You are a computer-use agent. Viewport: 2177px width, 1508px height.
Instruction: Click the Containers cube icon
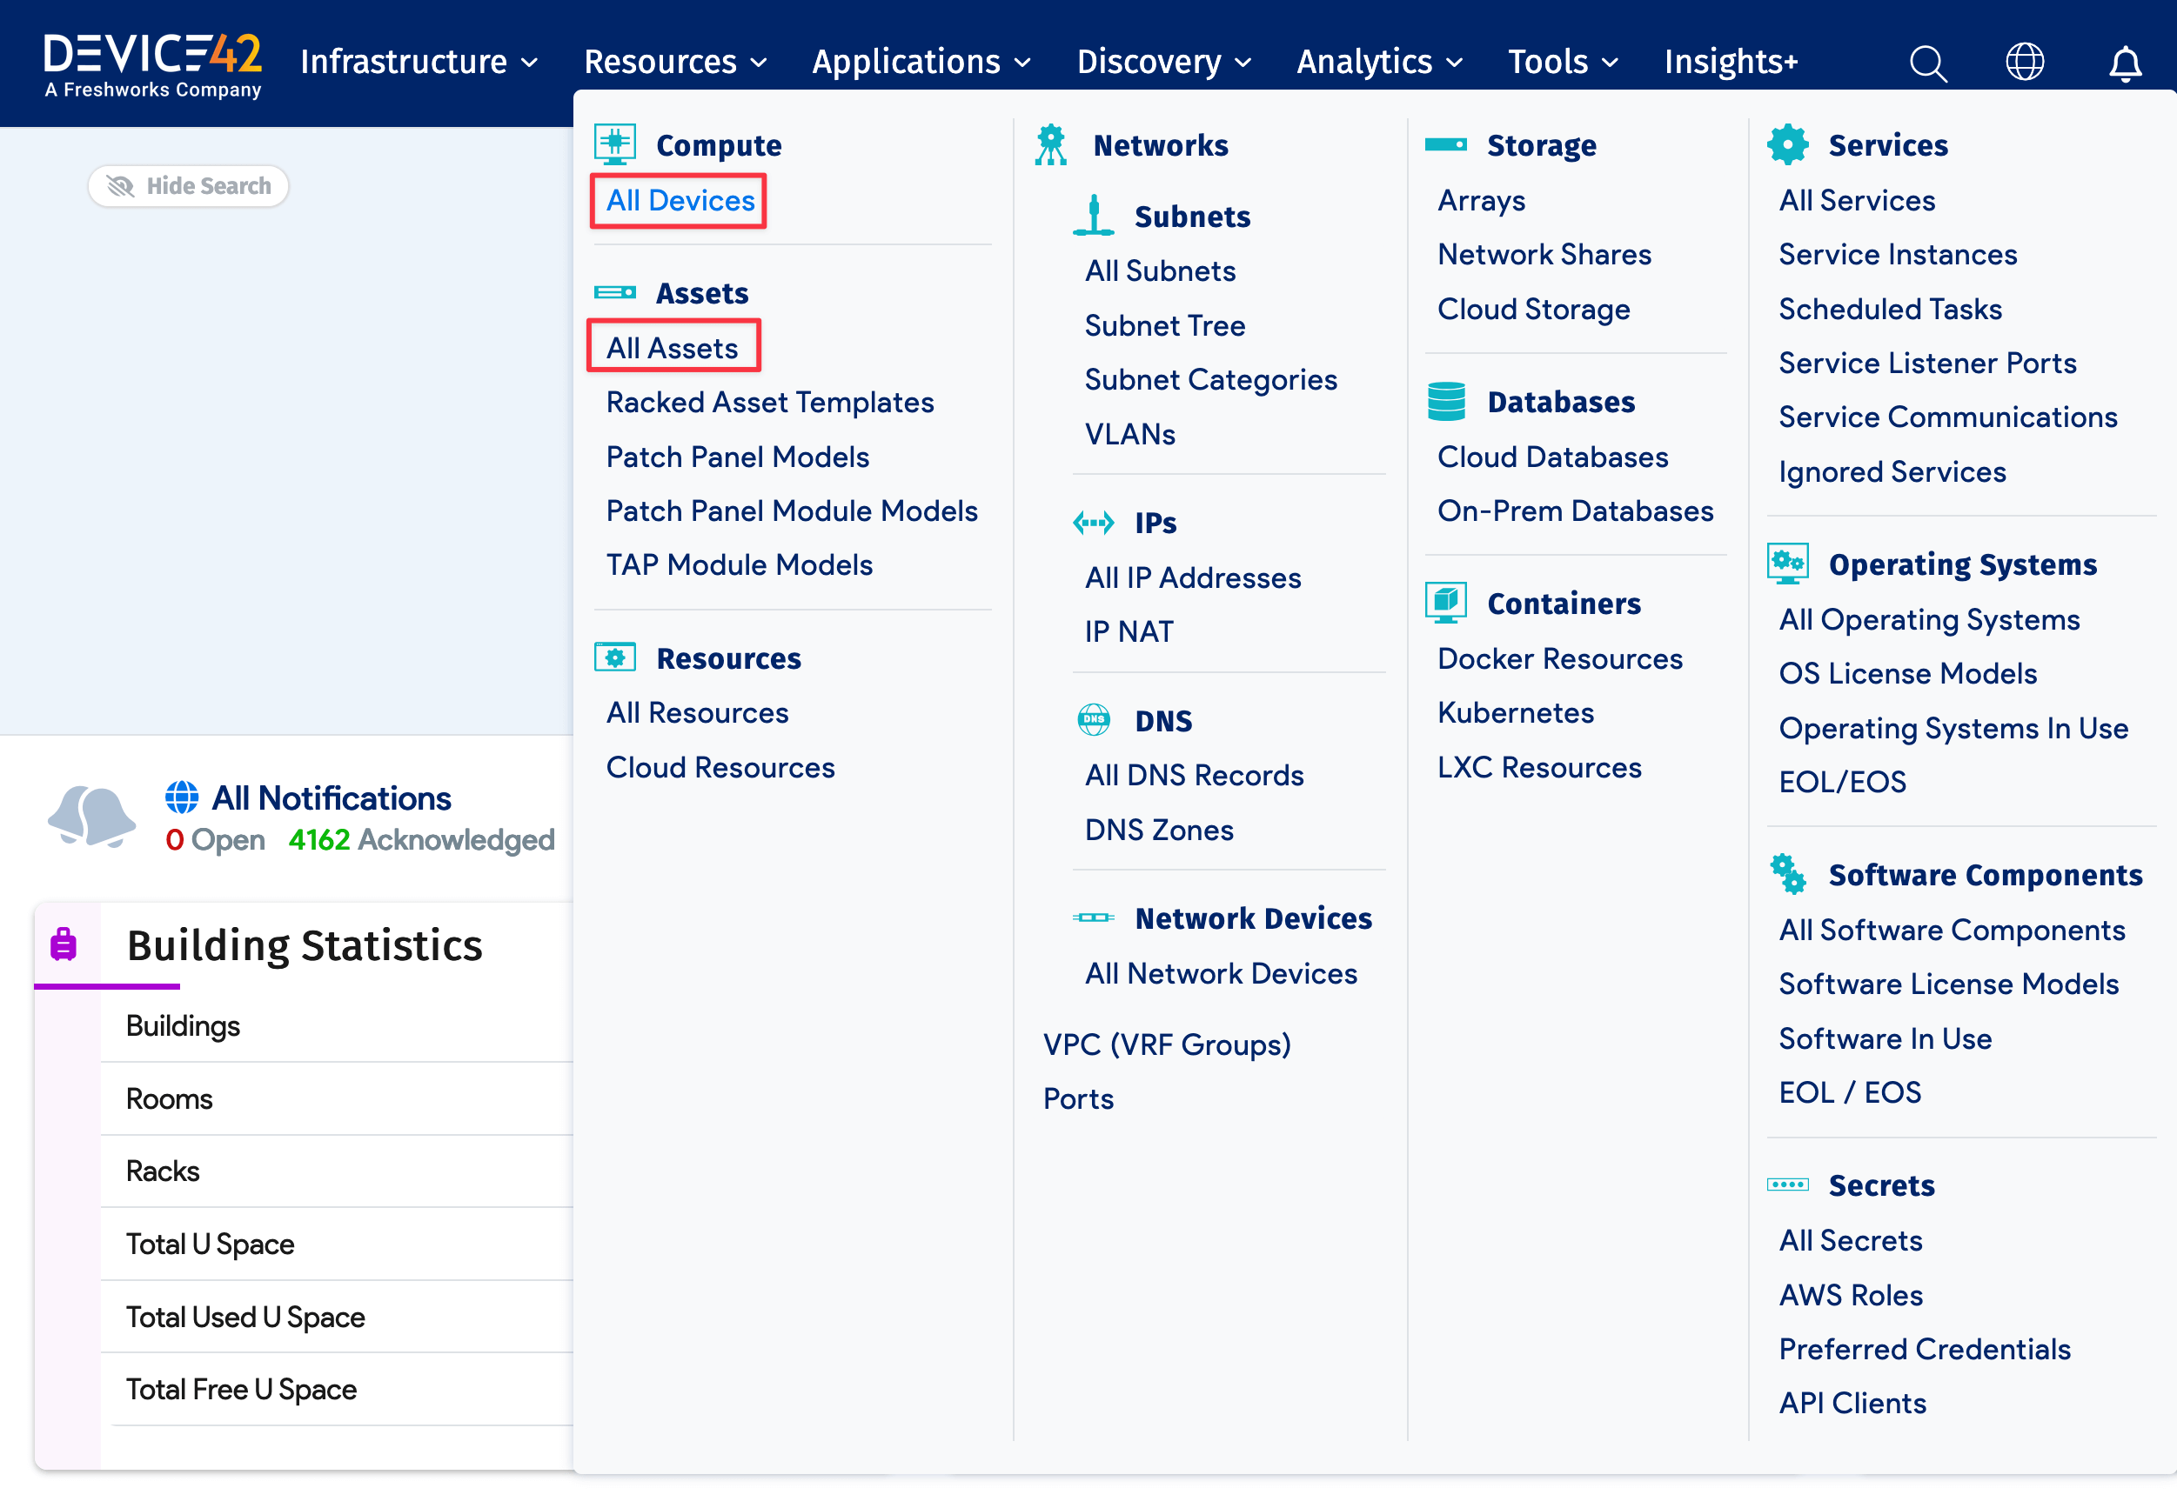coord(1445,602)
